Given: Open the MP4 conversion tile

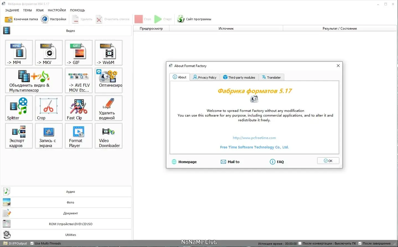Looking at the screenshot, I should (x=19, y=53).
